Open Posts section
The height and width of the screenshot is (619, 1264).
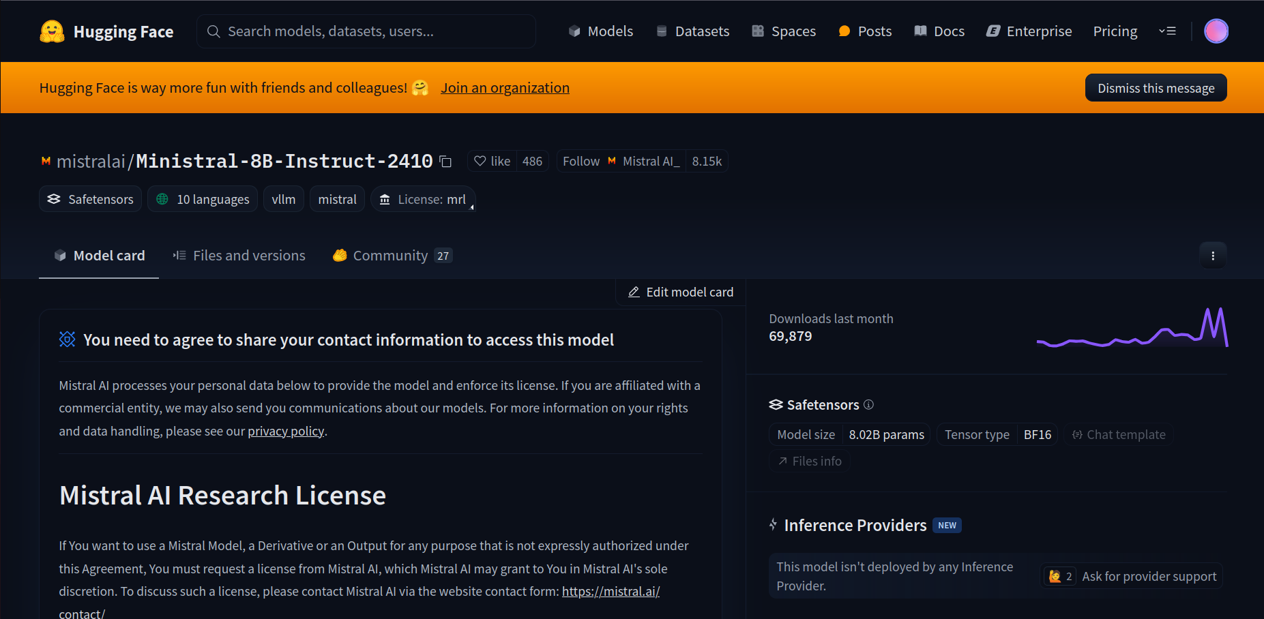coord(865,31)
